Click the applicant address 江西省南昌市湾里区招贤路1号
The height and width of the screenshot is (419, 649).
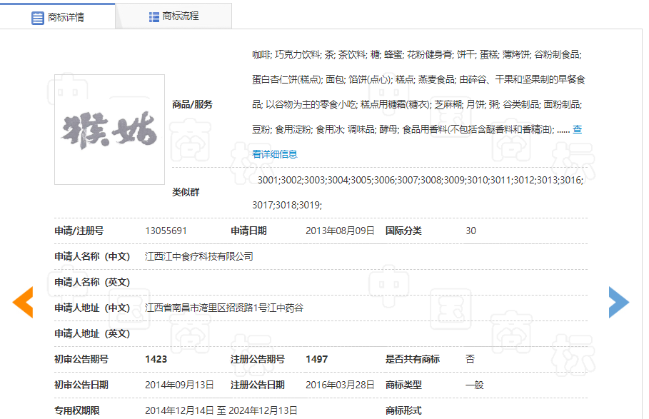(223, 308)
